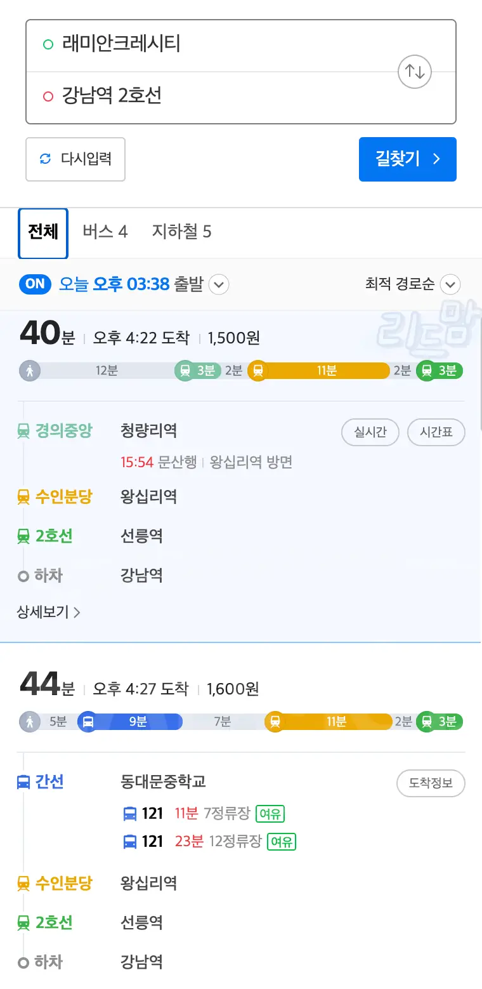The image size is (482, 989).
Task: Click the 하차 marker next to 강남역
Action: pyautogui.click(x=23, y=575)
